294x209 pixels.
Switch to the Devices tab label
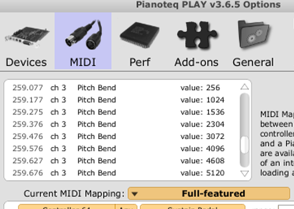pos(26,62)
